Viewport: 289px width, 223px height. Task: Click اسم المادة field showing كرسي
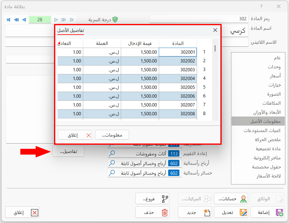235,31
